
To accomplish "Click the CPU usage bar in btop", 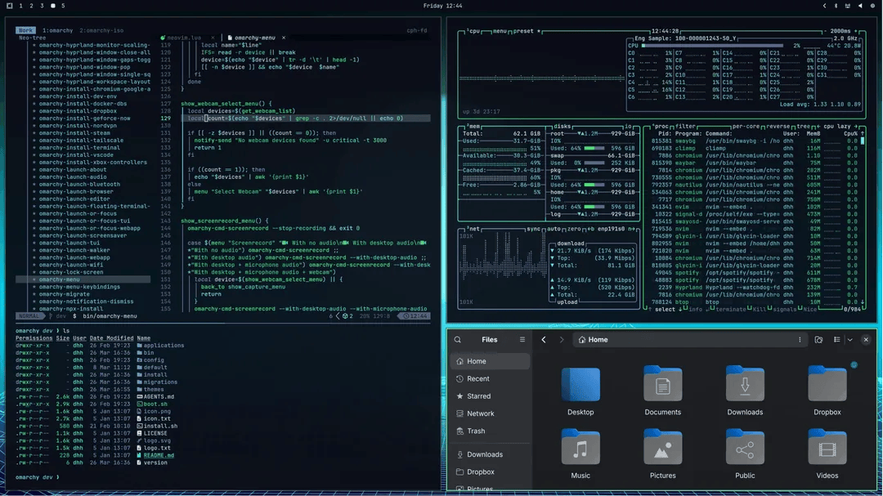I will click(x=712, y=46).
